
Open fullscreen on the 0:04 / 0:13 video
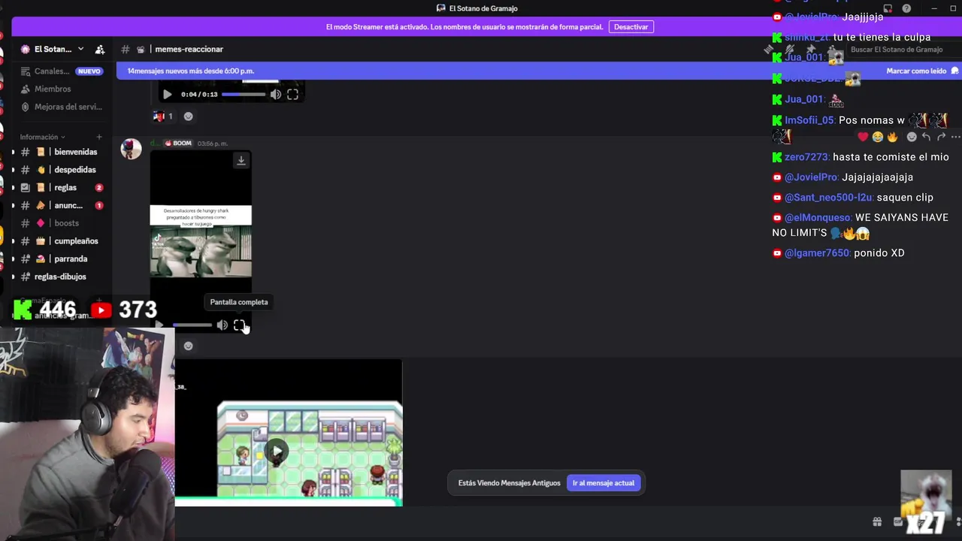point(292,95)
